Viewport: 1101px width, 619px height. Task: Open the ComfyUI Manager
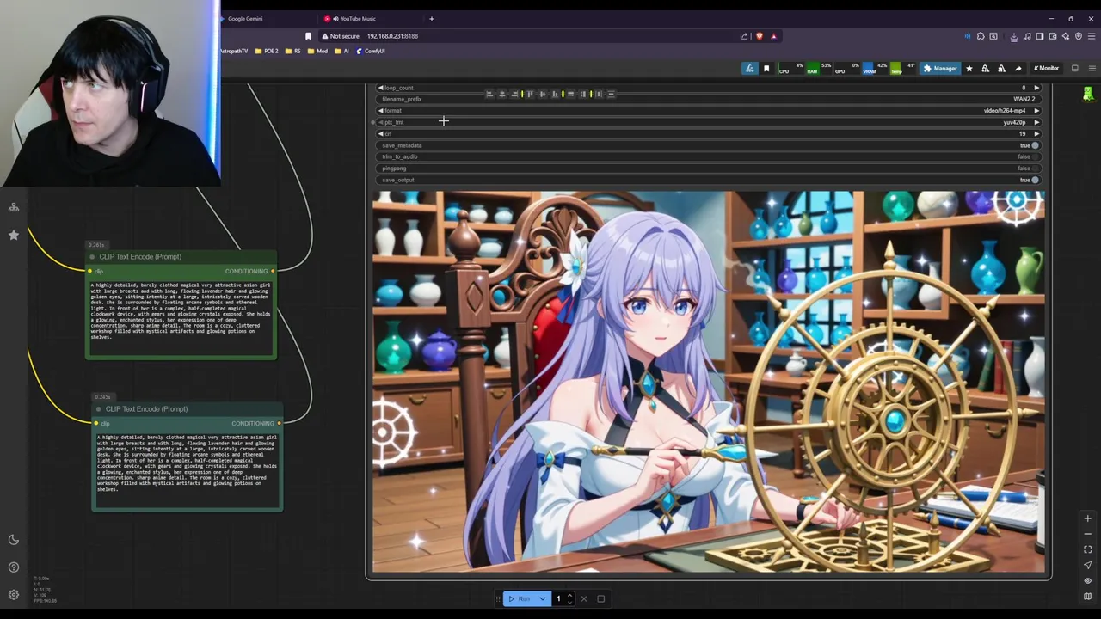pyautogui.click(x=940, y=69)
